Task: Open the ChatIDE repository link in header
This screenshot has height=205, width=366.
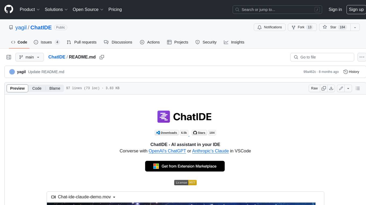Action: pyautogui.click(x=41, y=27)
